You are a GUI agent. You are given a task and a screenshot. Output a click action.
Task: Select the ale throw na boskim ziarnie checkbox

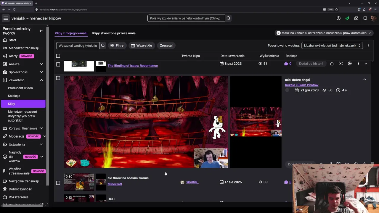click(x=58, y=183)
